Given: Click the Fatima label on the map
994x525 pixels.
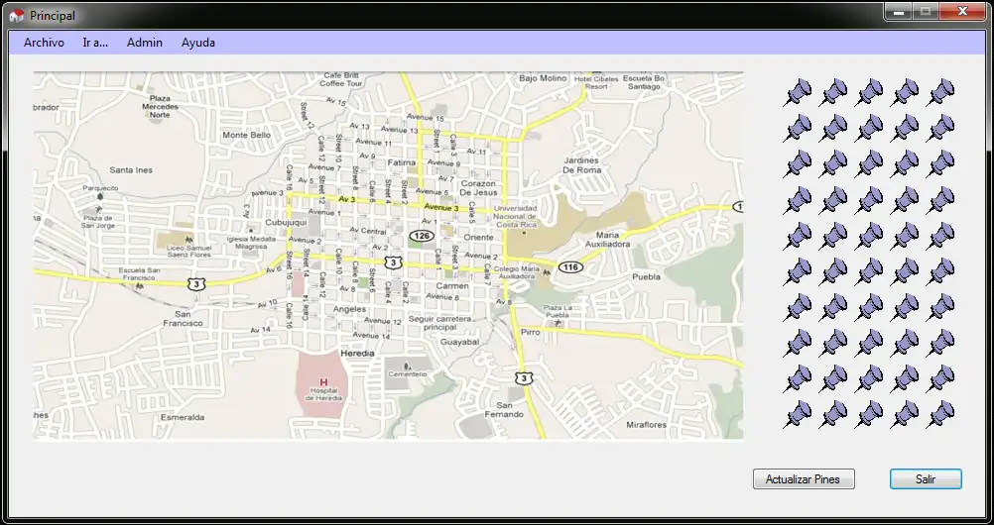Looking at the screenshot, I should [402, 162].
